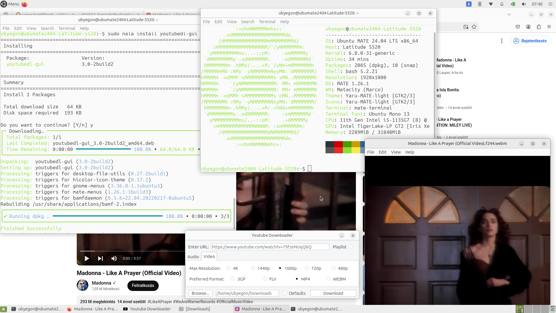This screenshot has width=556, height=313.
Task: Open trash icon in bottom panel
Action: pos(552,309)
